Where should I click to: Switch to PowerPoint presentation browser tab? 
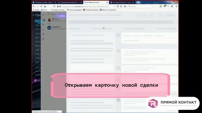(70, 3)
